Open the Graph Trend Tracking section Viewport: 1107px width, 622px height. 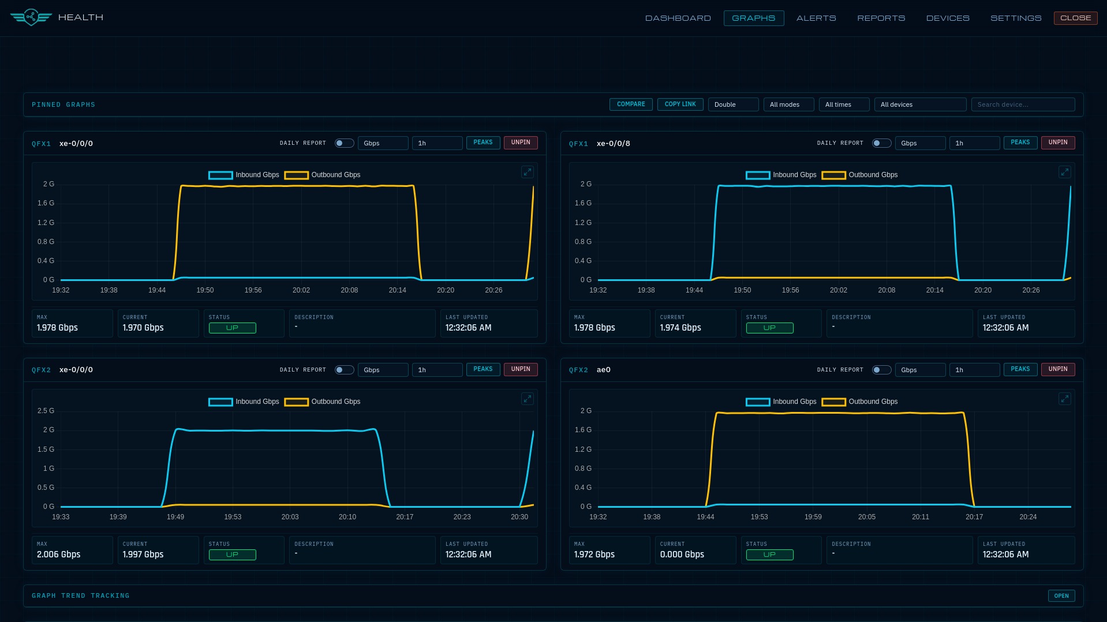pos(1061,596)
